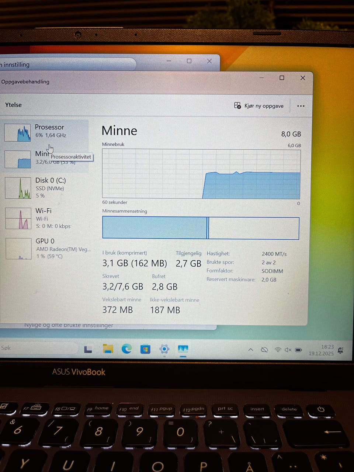
Task: Open Disk 0 (C:) performance view
Action: (x=46, y=188)
